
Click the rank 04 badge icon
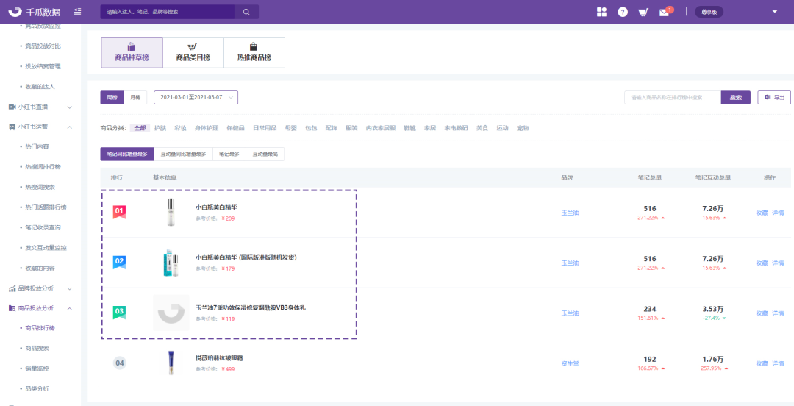tap(120, 363)
